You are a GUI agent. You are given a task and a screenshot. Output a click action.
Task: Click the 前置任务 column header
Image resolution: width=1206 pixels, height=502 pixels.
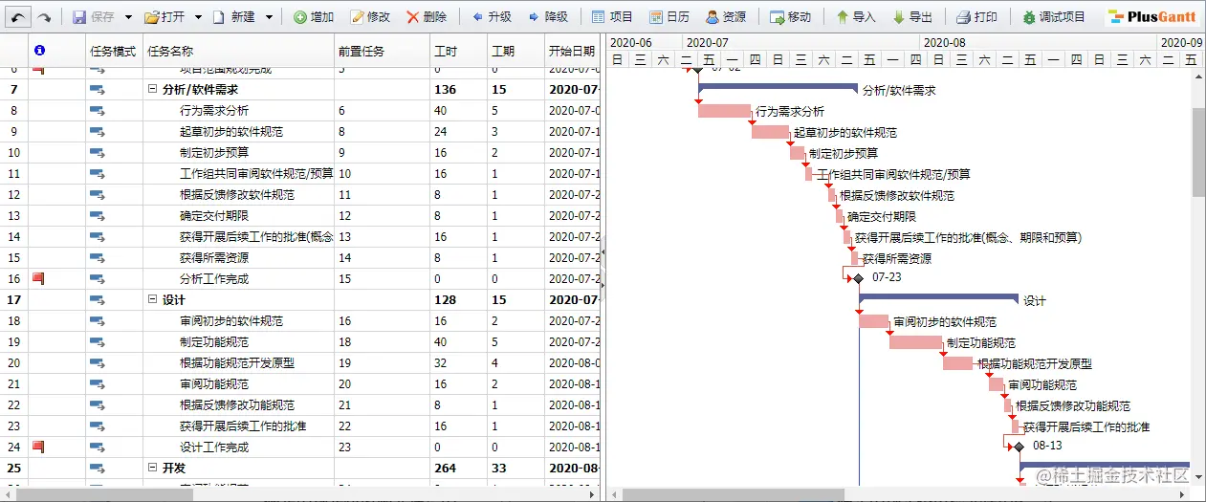(382, 51)
